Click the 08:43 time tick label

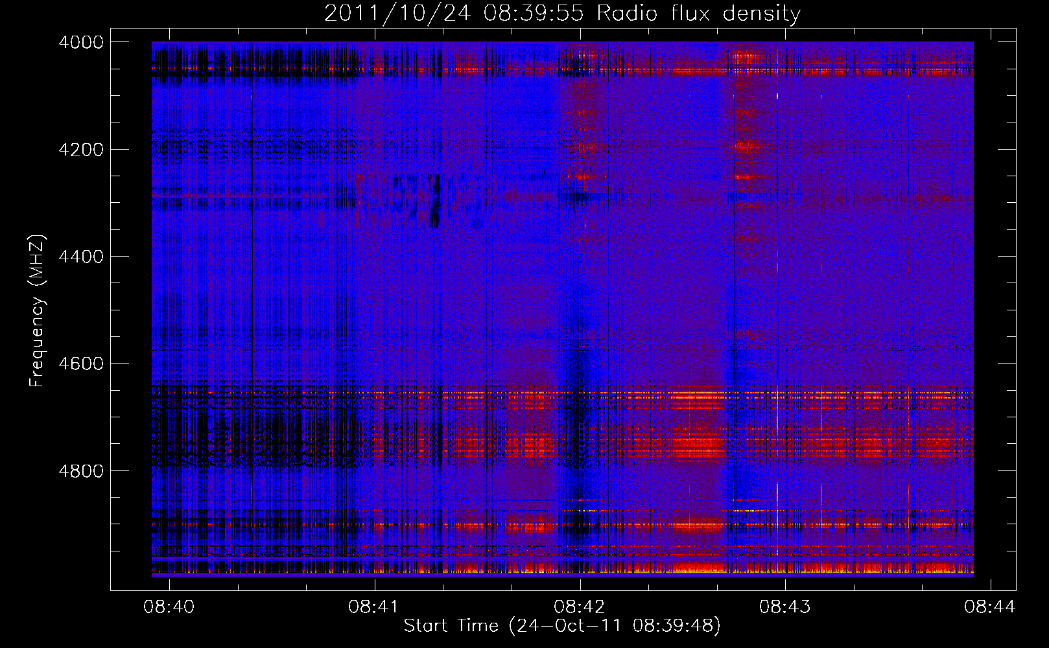pos(785,607)
